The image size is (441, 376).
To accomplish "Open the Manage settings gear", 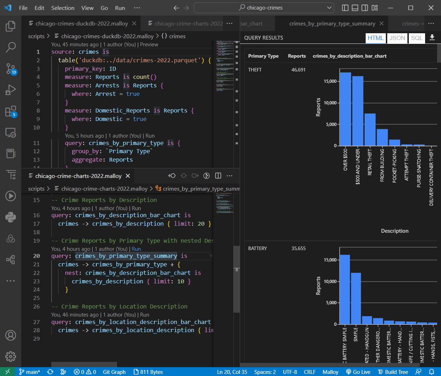I will tap(11, 356).
